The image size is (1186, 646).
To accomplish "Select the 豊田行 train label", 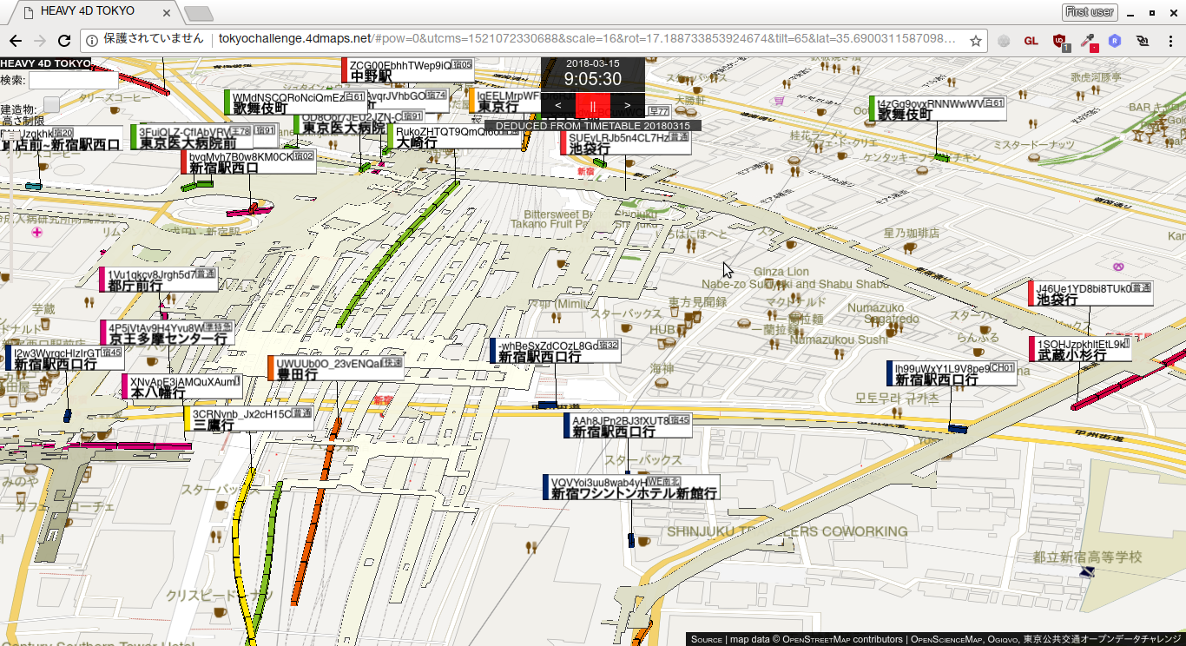I will click(336, 368).
